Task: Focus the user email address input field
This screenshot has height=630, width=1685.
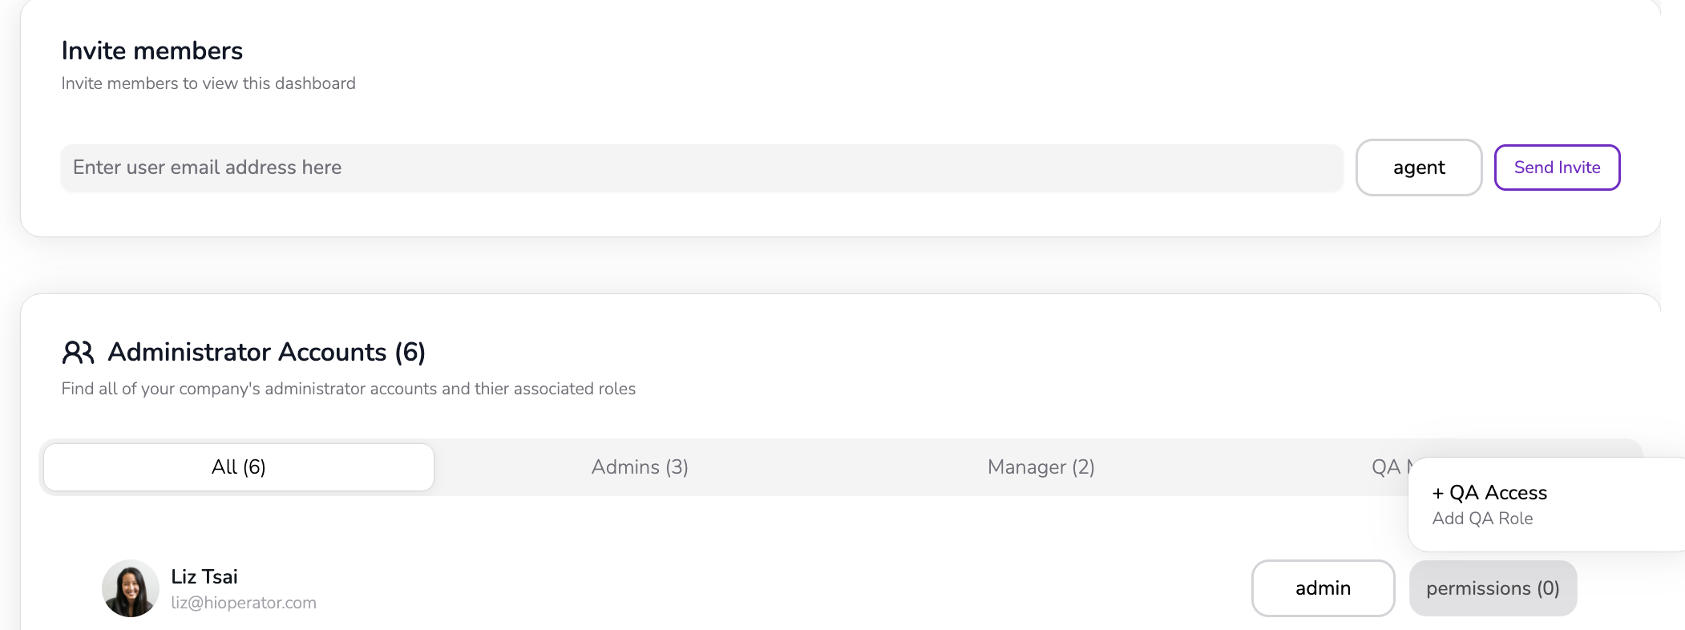Action: (701, 168)
